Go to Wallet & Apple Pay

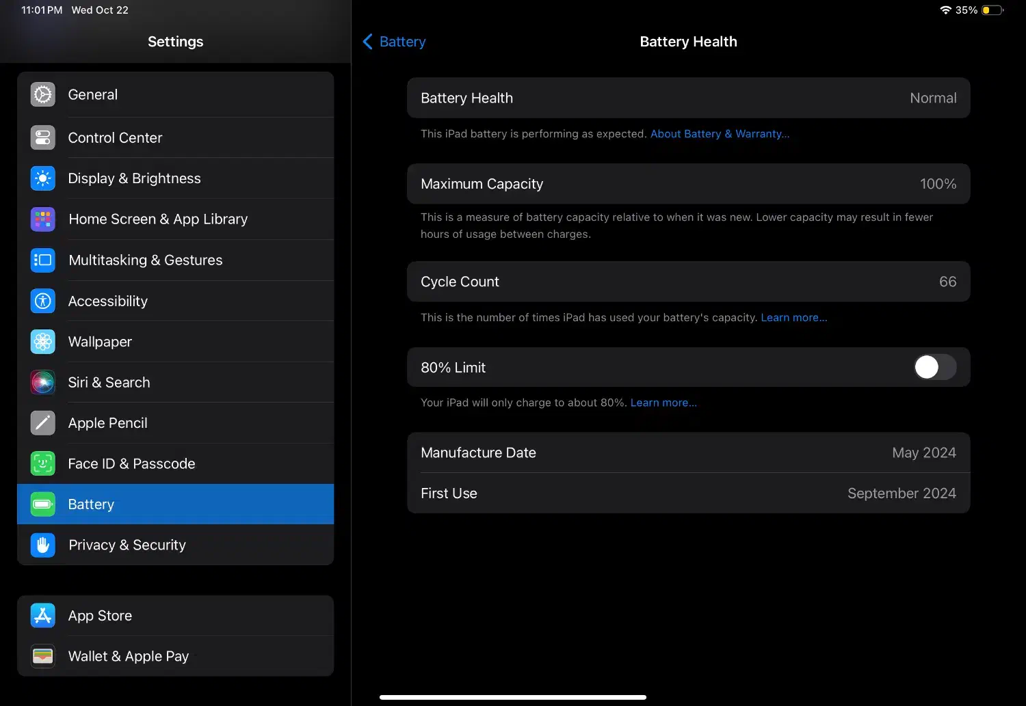(176, 656)
